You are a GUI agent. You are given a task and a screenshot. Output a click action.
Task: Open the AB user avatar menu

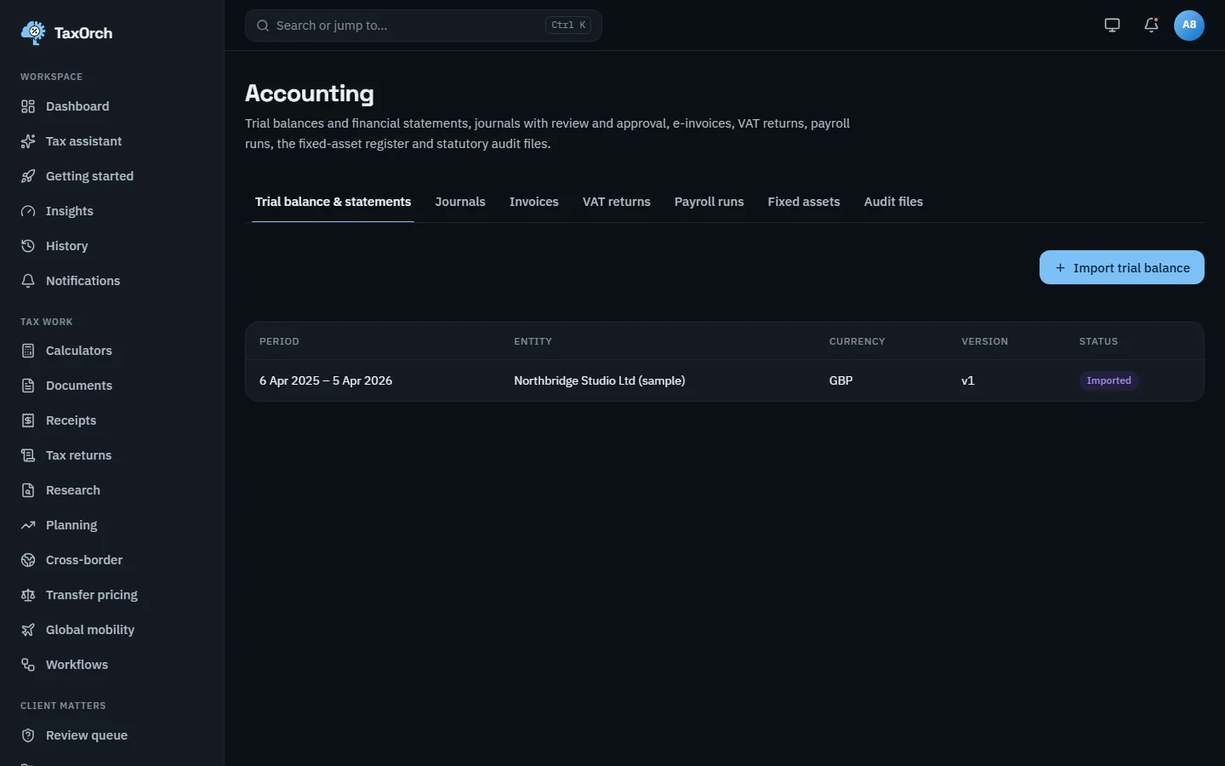[1189, 25]
